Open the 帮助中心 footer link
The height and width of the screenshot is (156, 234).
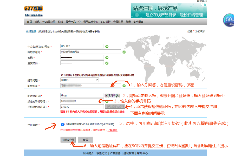click(x=142, y=153)
